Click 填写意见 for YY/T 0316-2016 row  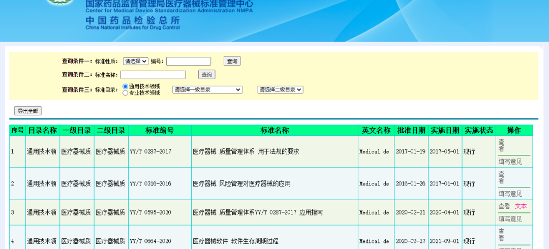510,194
